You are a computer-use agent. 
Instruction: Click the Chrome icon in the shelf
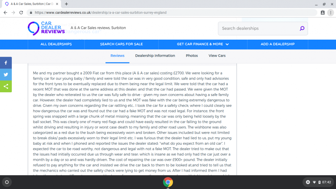[168, 182]
